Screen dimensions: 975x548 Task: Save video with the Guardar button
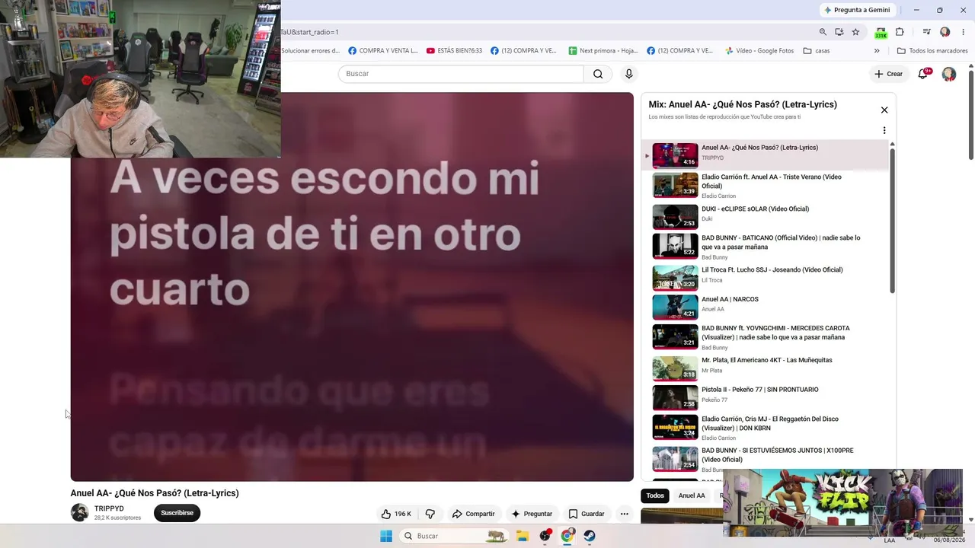coord(587,514)
